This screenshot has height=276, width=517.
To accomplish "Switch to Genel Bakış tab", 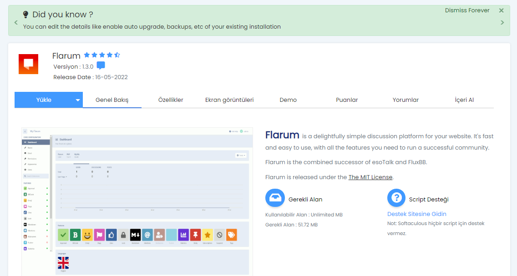I will [112, 100].
